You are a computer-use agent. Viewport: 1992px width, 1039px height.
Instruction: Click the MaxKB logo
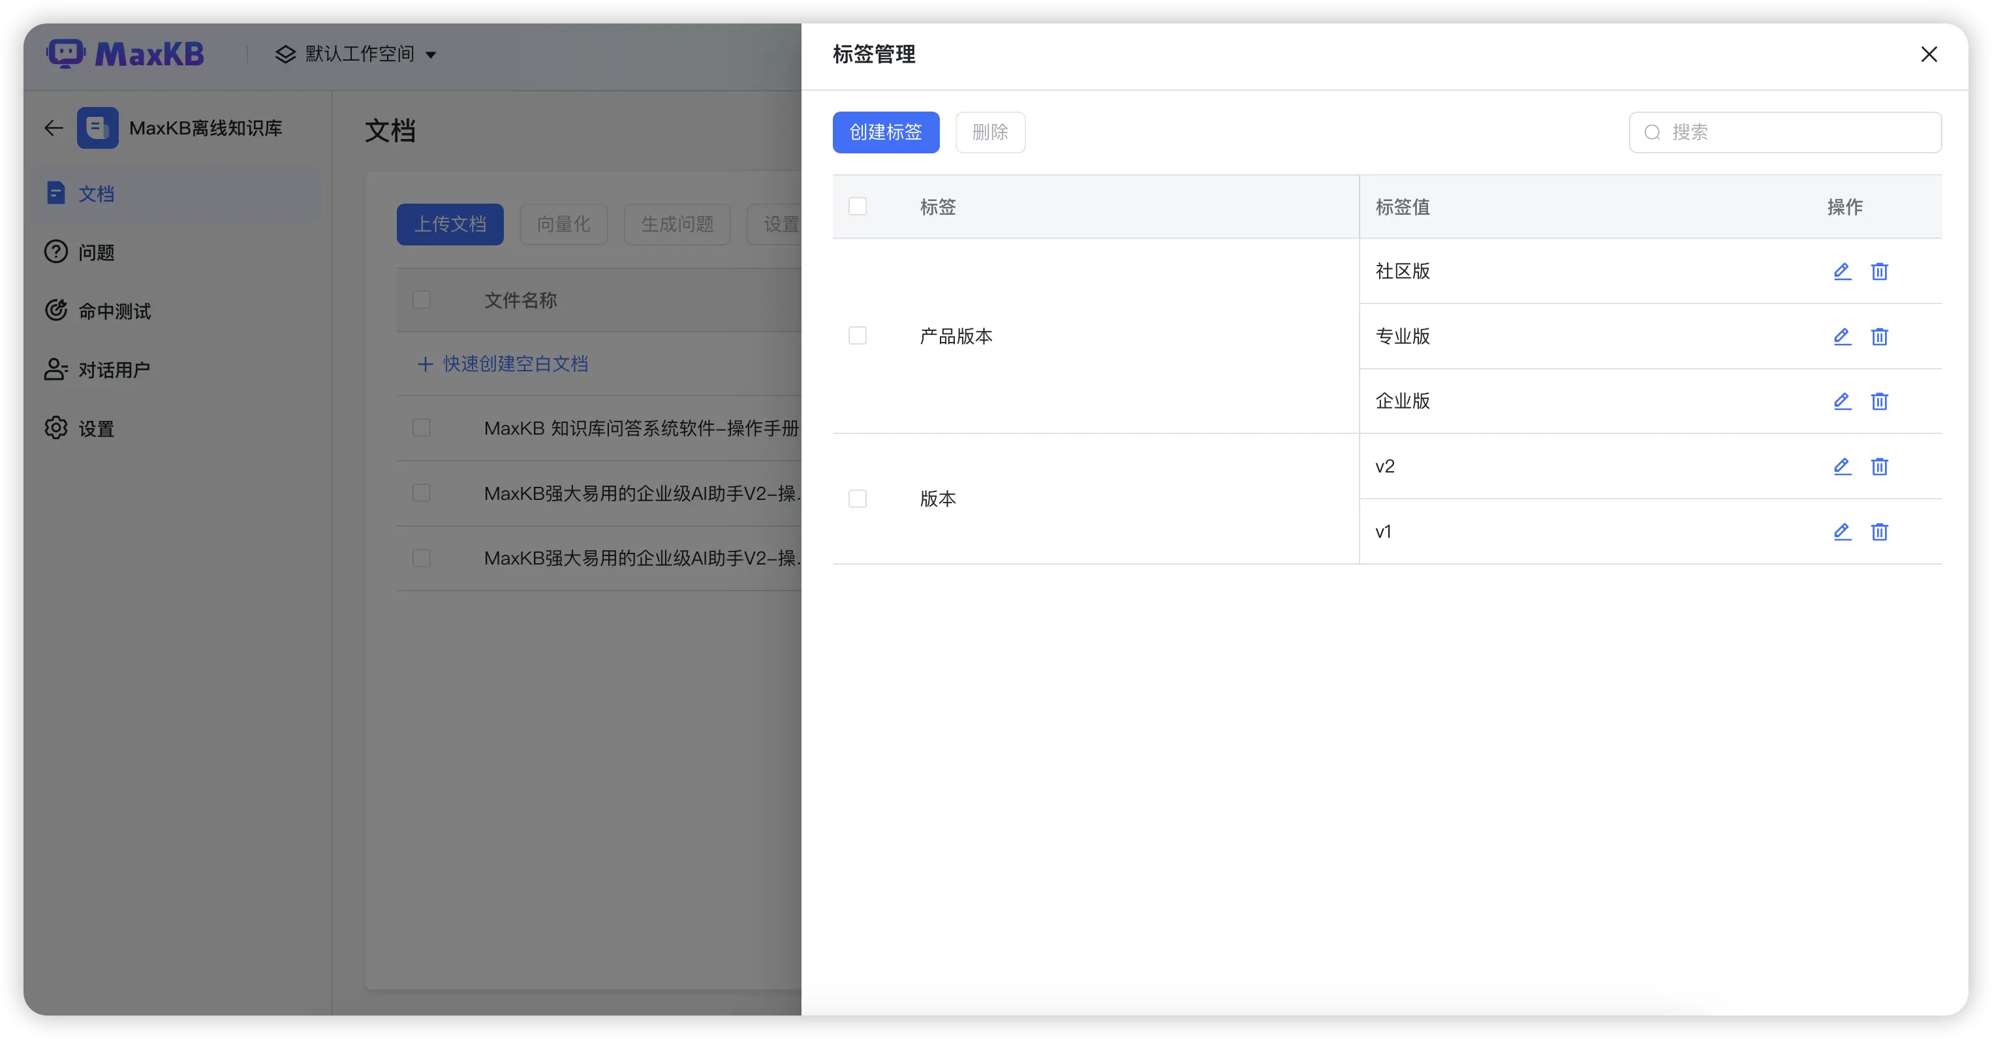click(x=125, y=54)
